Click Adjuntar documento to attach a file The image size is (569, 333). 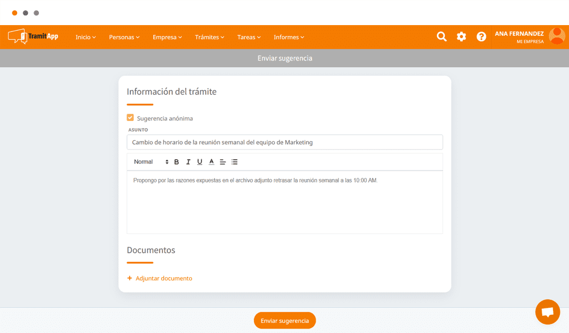(x=161, y=278)
